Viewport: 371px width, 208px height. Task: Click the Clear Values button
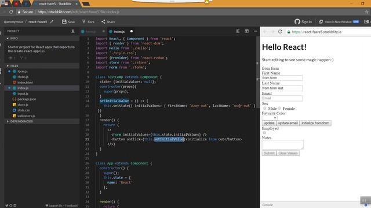point(288,153)
